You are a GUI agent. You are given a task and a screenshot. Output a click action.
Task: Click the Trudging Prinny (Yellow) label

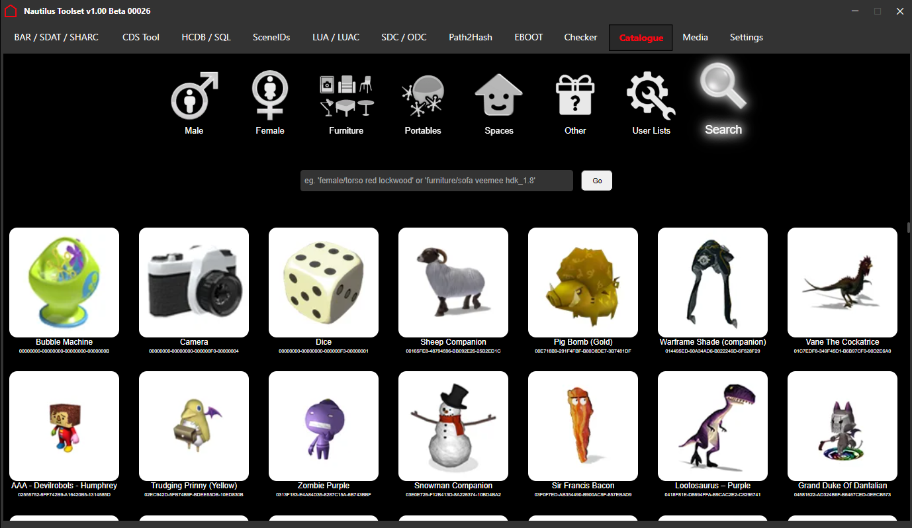click(x=194, y=486)
